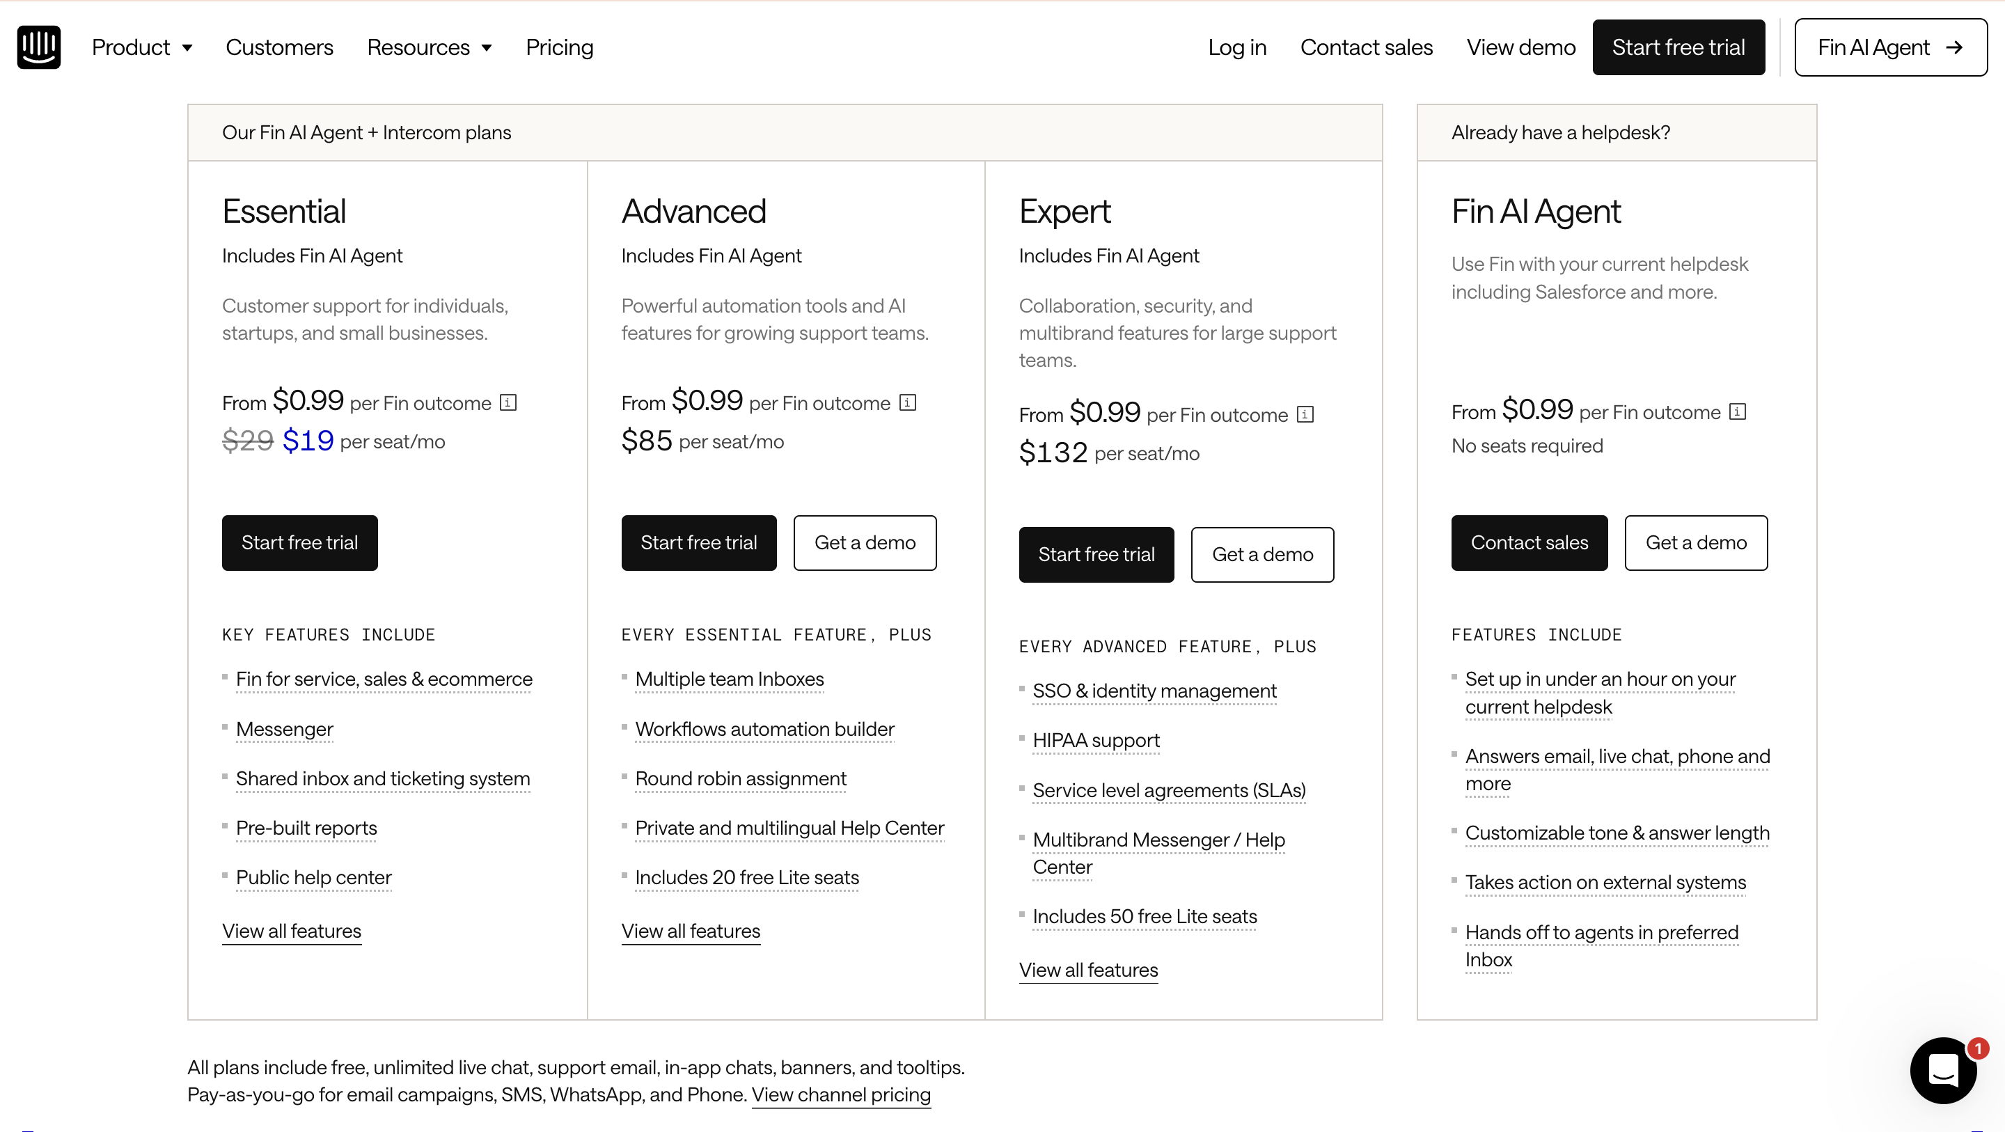Get a demo of Advanced plan
The image size is (2005, 1132).
pyautogui.click(x=865, y=542)
